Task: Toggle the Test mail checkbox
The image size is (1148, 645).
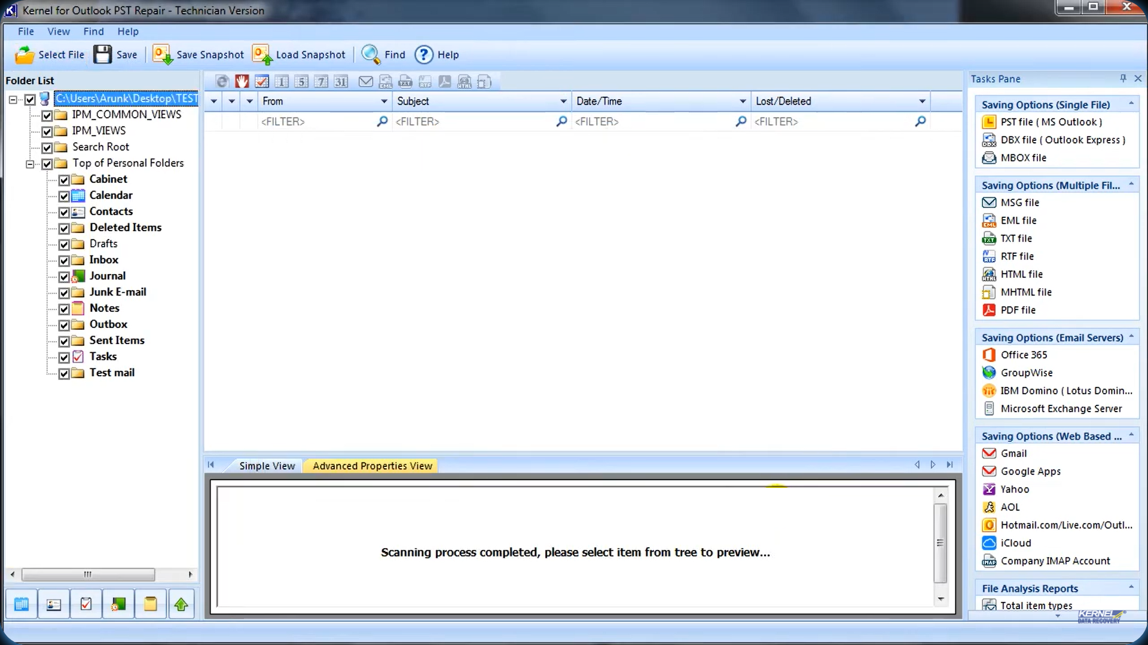Action: point(64,373)
